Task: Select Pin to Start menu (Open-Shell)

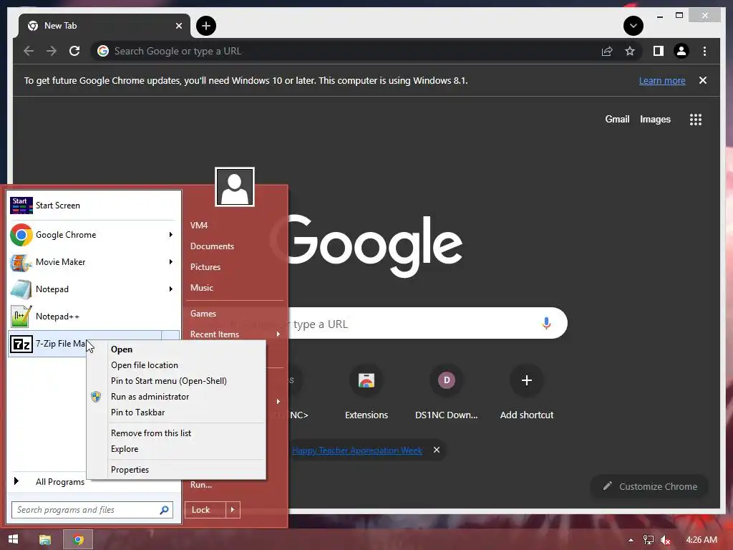Action: pos(176,381)
